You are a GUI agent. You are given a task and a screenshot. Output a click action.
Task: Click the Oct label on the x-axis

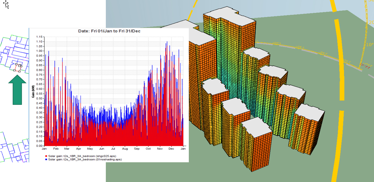coord(148,149)
